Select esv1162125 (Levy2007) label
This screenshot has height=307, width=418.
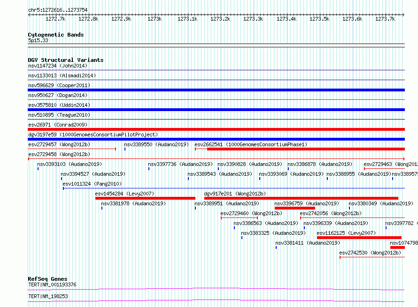pyautogui.click(x=346, y=233)
